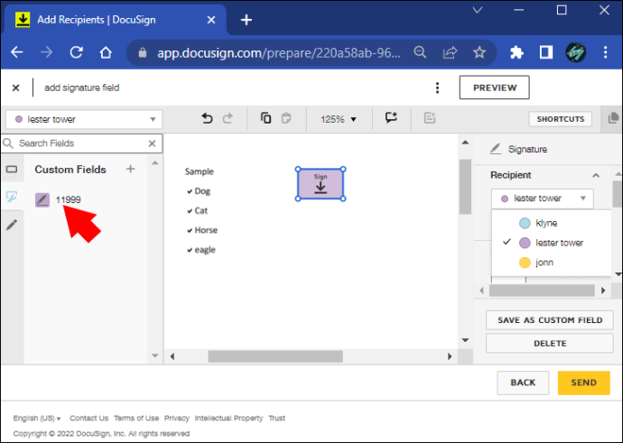Open the Chrome profile avatar
623x443 pixels.
pos(576,52)
